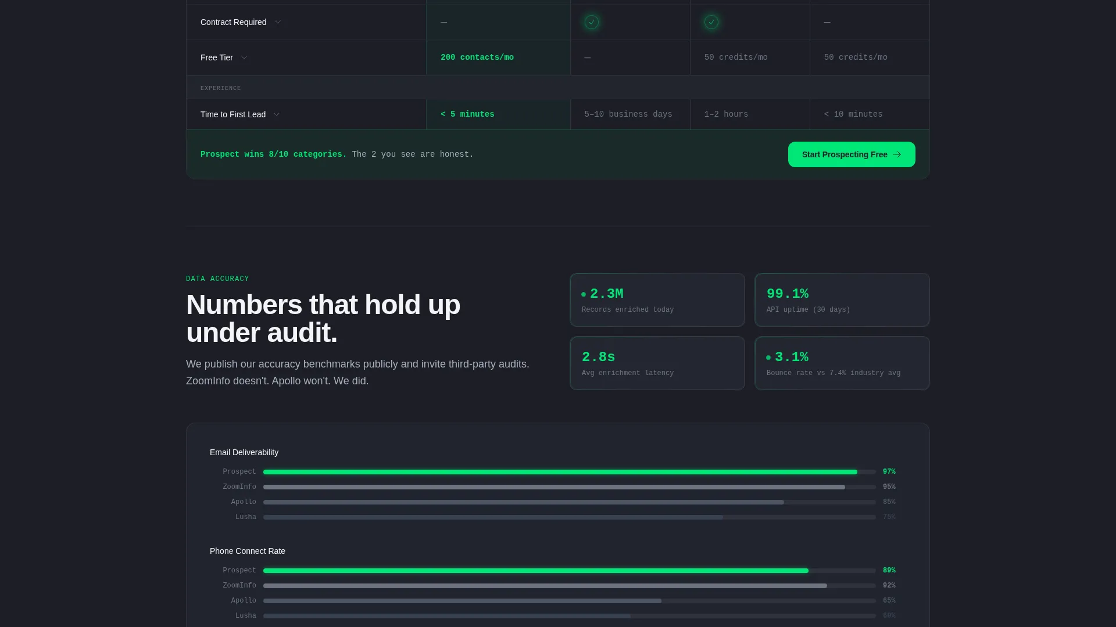Click the Free Tier row label

pos(217,57)
